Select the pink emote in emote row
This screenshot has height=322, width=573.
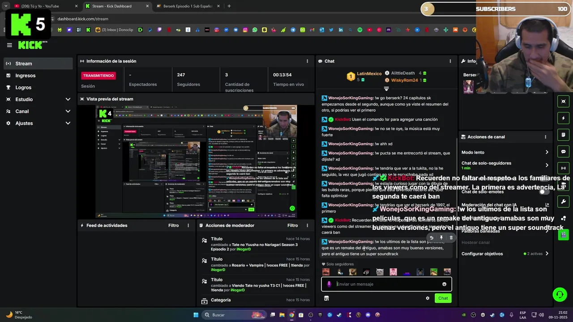point(393,272)
